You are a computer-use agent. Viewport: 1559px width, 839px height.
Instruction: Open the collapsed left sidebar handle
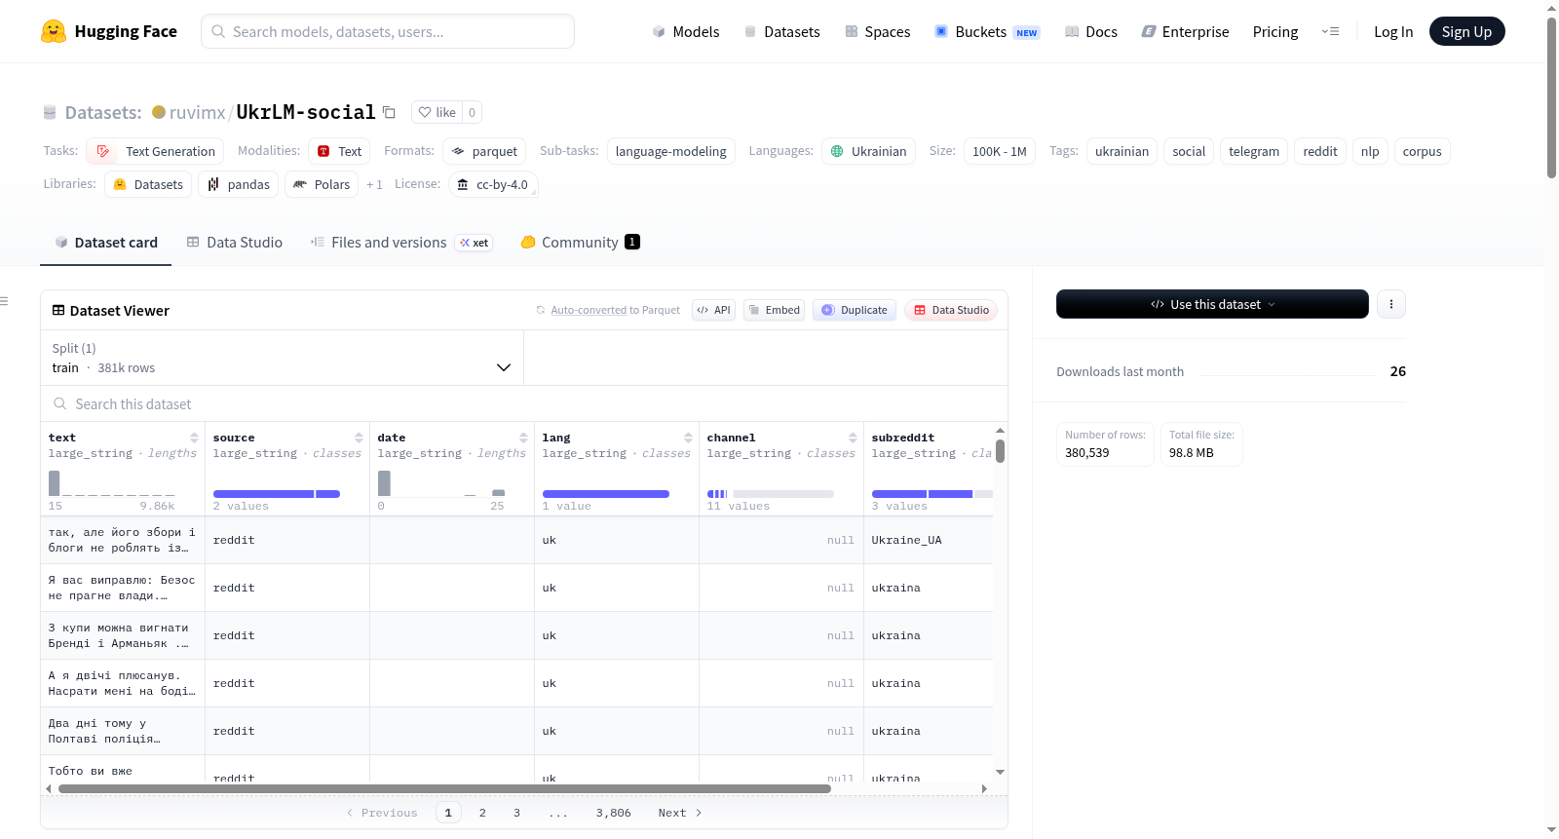click(5, 301)
